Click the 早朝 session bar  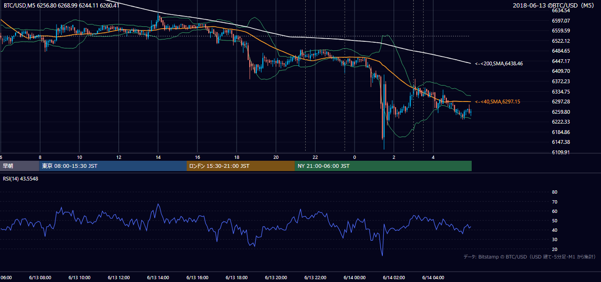[x=19, y=166]
